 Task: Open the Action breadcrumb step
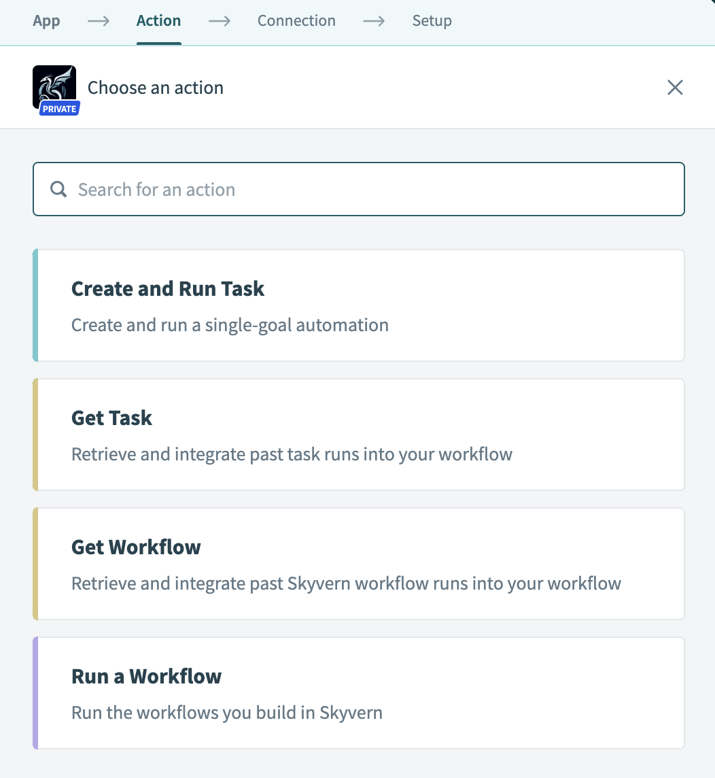point(158,21)
